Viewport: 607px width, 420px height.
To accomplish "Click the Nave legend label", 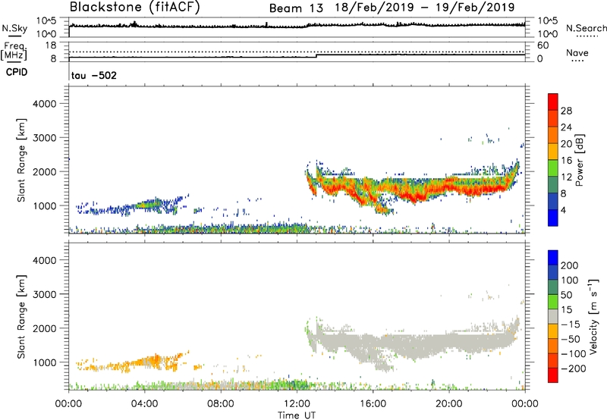I will tap(577, 52).
